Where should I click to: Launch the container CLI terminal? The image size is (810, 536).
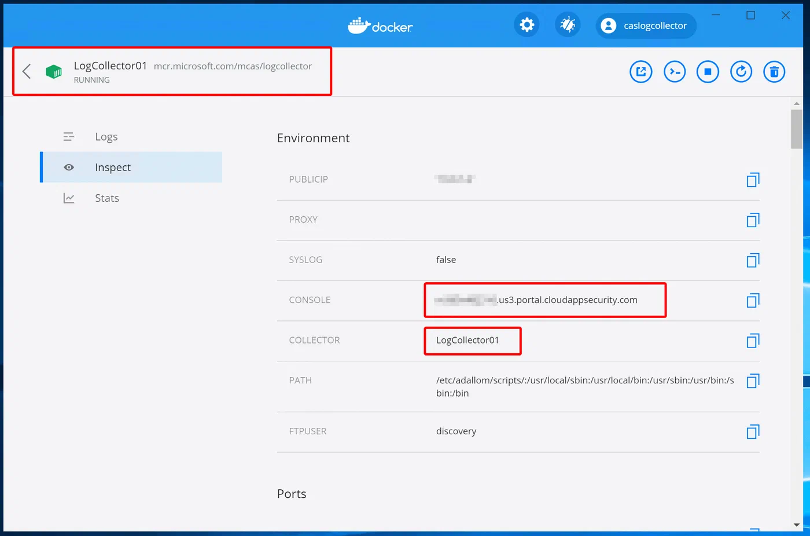tap(675, 72)
